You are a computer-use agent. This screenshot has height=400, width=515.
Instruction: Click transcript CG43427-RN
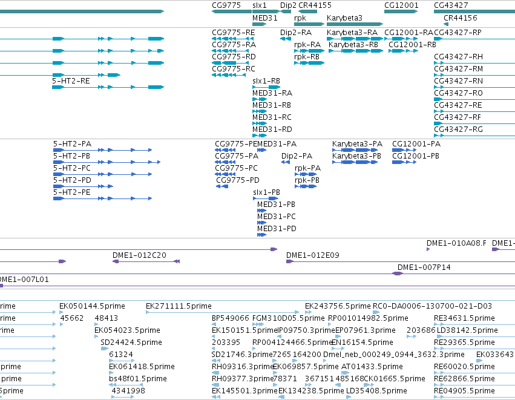(x=458, y=81)
